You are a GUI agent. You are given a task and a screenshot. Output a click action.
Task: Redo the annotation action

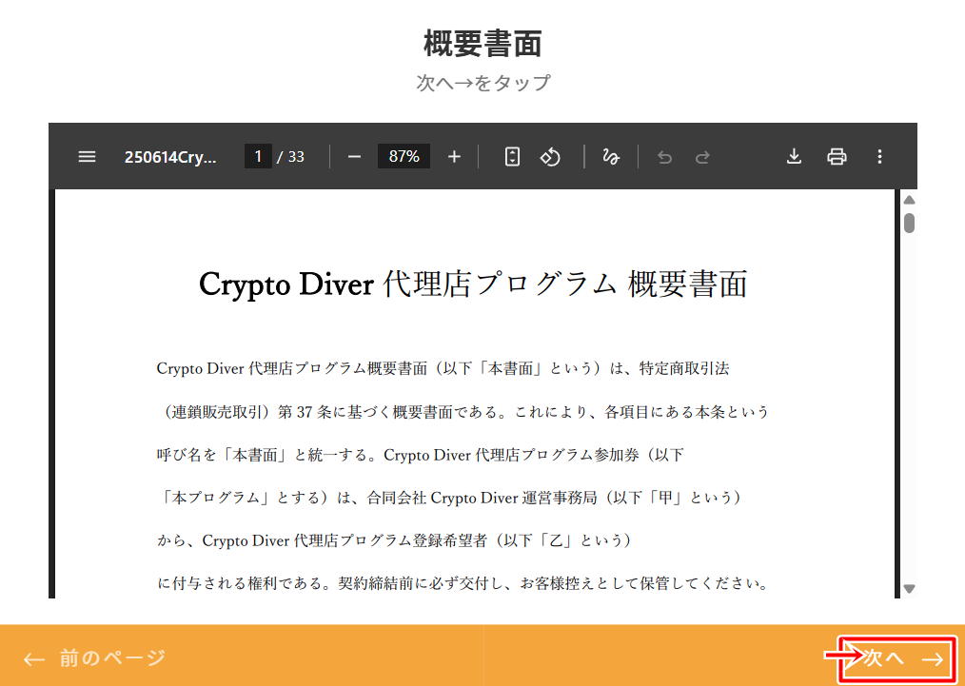point(702,157)
